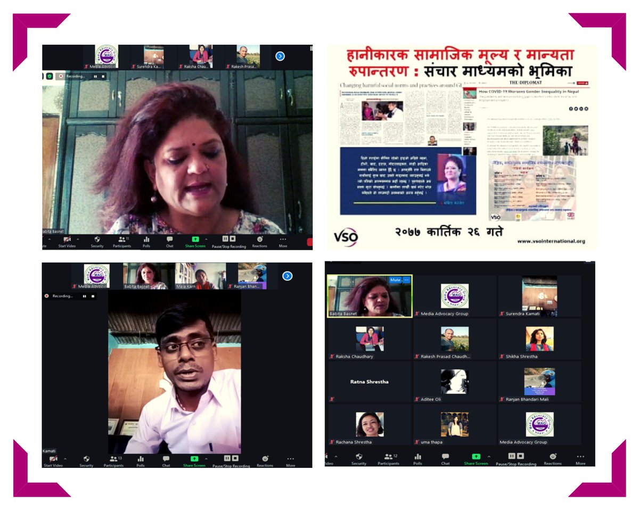Open Chat in the Babita Basnet speaker window
The height and width of the screenshot is (511, 639).
click(x=169, y=242)
